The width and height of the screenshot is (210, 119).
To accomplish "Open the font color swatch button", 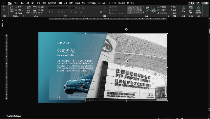I will pos(81,12).
